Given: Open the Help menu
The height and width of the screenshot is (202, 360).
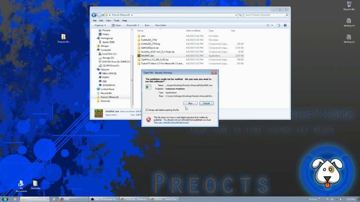Looking at the screenshot, I should click(124, 21).
